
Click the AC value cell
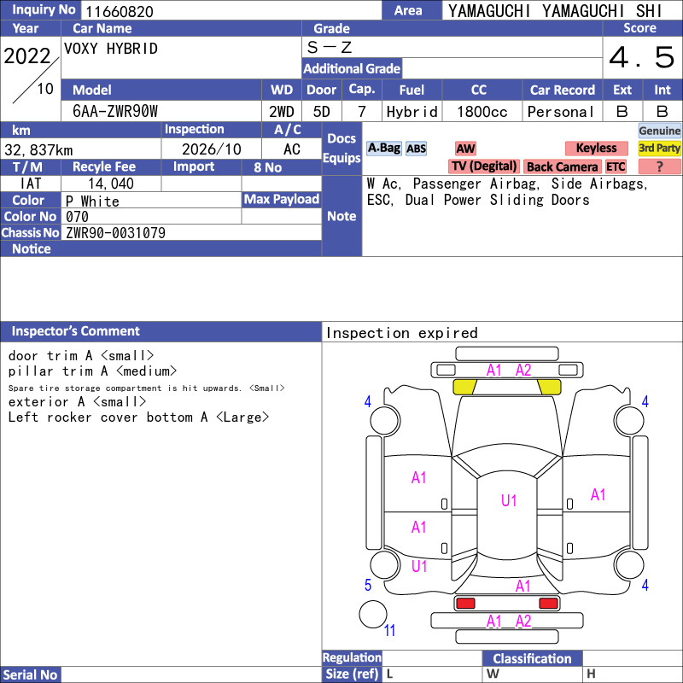(292, 149)
